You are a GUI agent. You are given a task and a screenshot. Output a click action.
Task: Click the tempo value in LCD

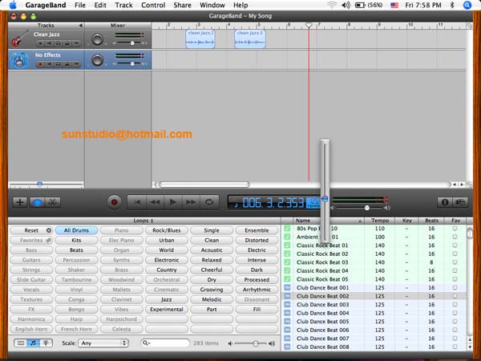click(313, 203)
